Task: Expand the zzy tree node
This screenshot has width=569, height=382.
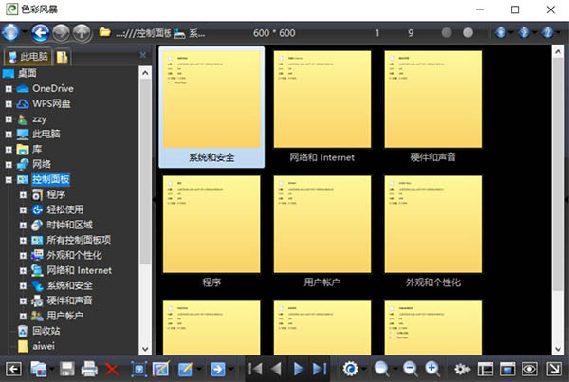Action: click(9, 119)
